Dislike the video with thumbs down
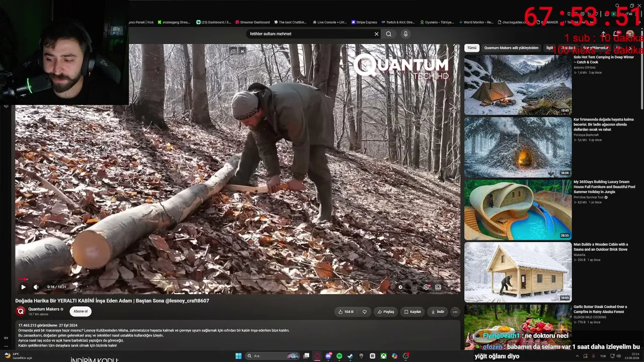Viewport: 644px width, 362px height. 365,312
